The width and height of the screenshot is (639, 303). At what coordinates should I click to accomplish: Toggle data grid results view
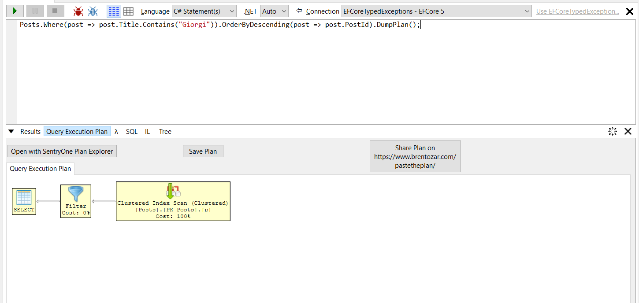click(x=128, y=11)
